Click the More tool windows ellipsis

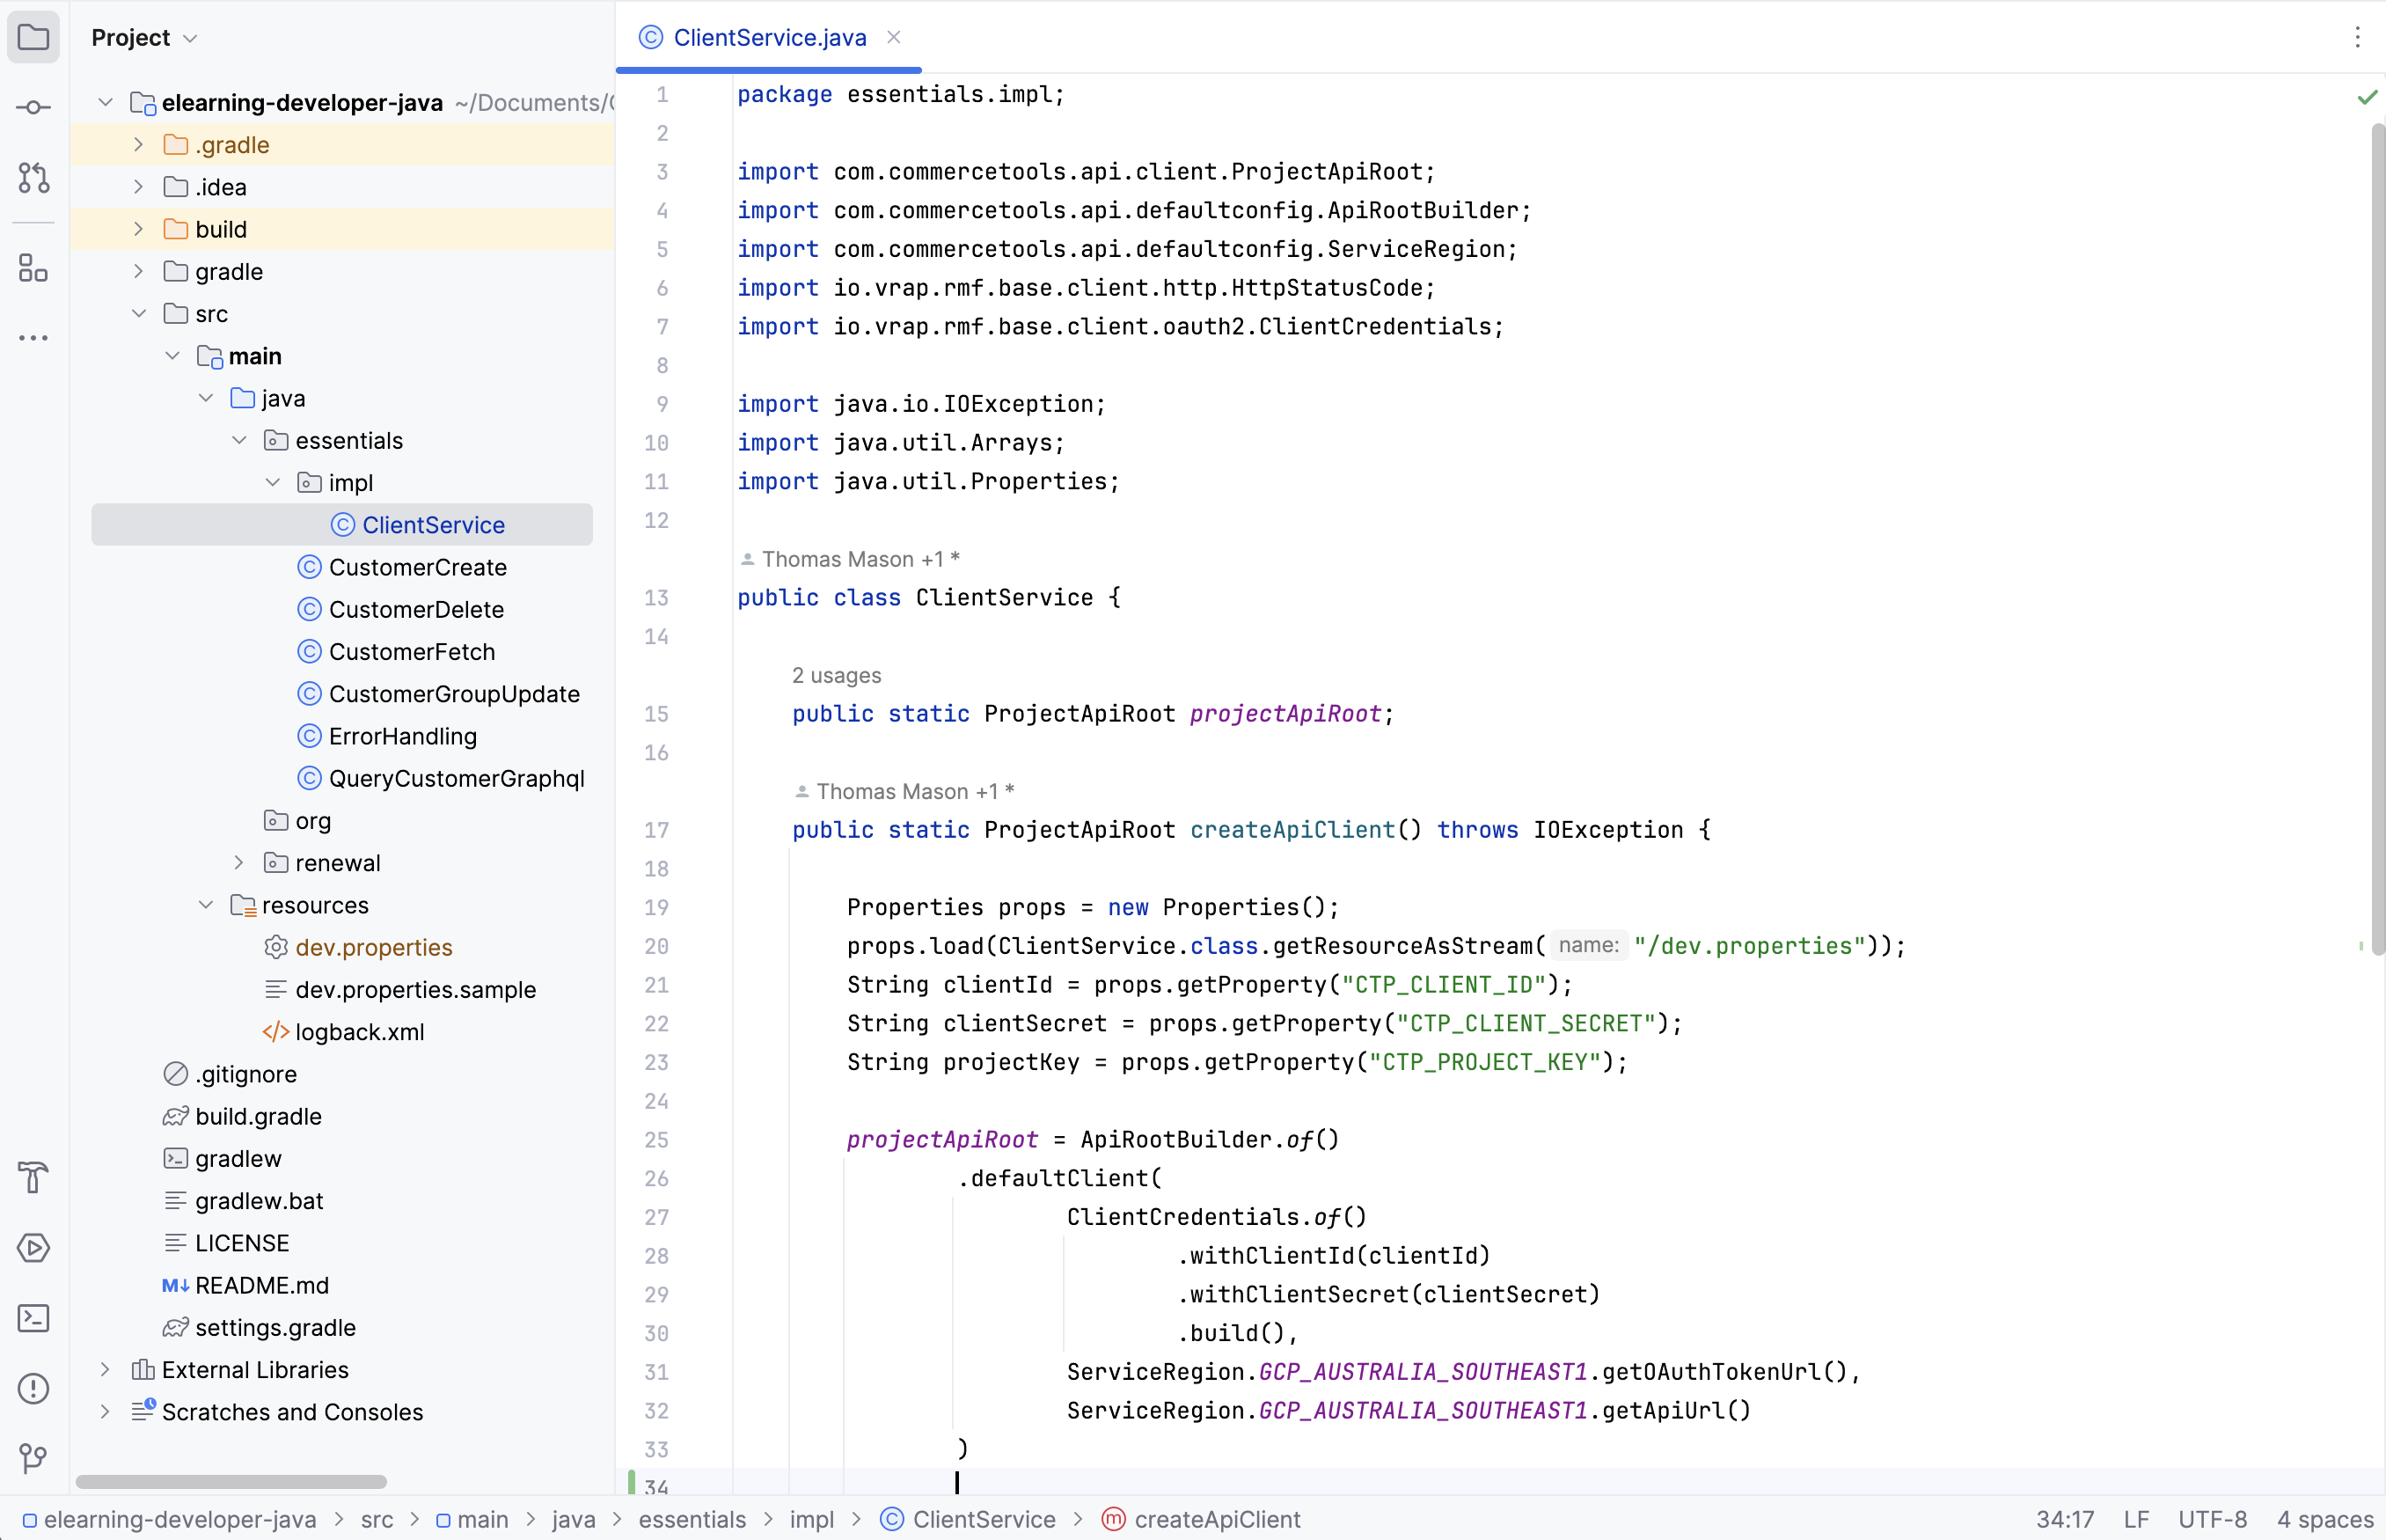33,338
